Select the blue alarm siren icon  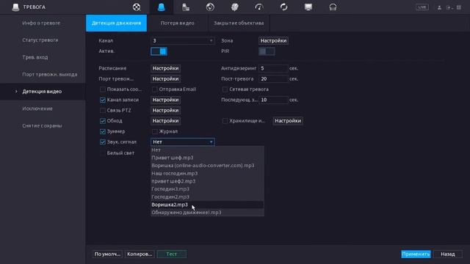pyautogui.click(x=162, y=7)
